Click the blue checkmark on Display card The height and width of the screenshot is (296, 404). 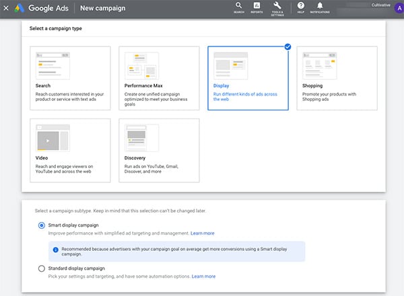(x=288, y=46)
